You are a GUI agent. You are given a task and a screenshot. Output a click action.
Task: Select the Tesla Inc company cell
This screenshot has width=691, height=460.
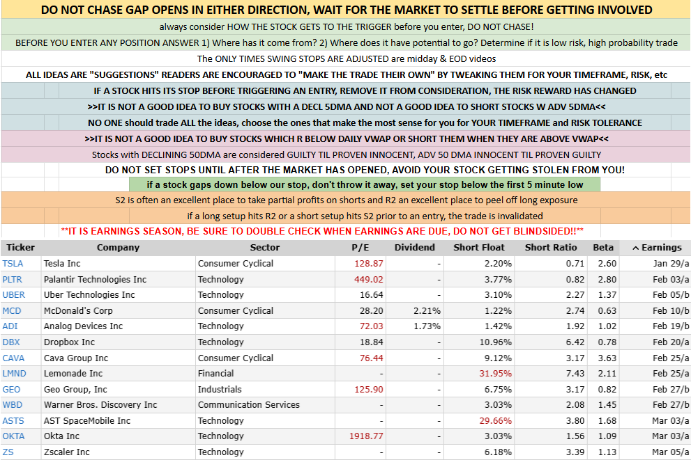118,264
